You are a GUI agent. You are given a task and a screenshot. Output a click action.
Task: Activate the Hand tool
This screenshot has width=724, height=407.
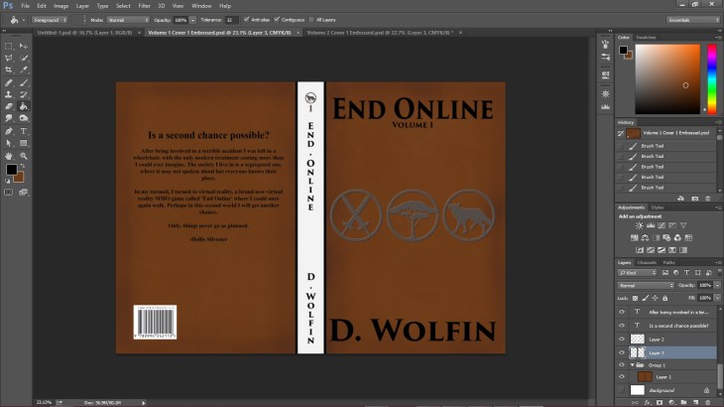pos(9,155)
